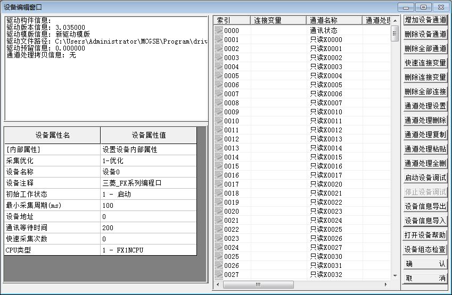This screenshot has height=295, width=452.
Task: Click the 连接变量 column header
Action: click(x=278, y=20)
